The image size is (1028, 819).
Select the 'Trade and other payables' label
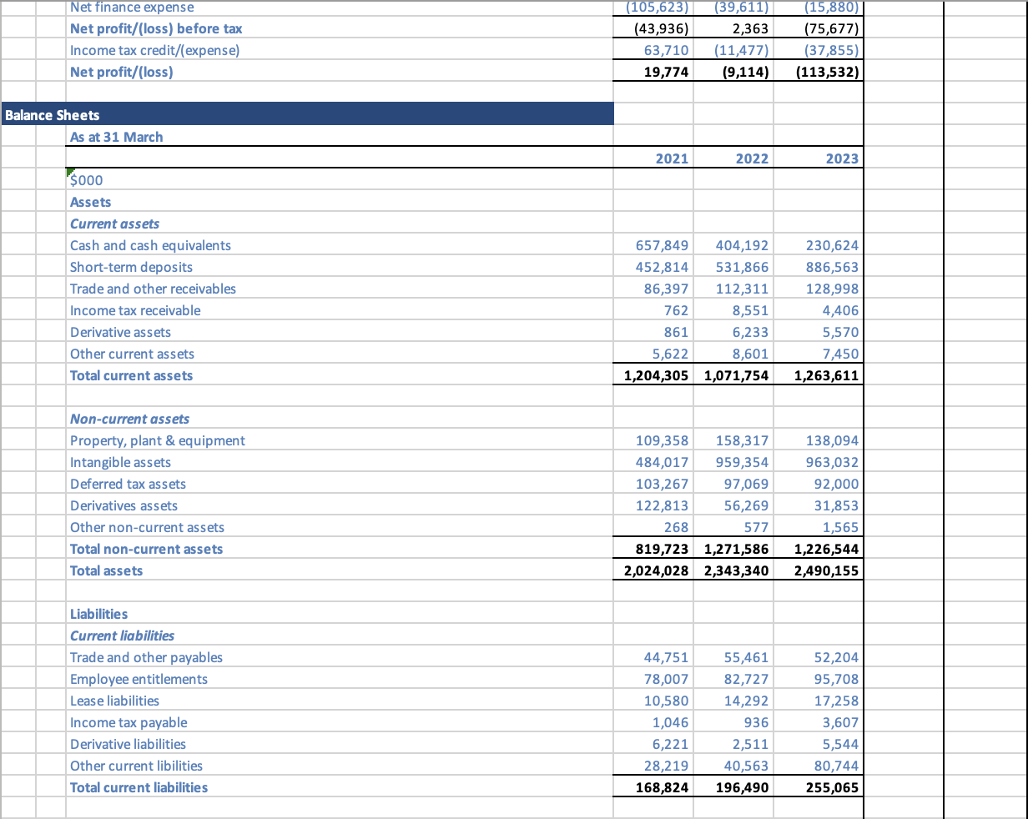pyautogui.click(x=146, y=656)
